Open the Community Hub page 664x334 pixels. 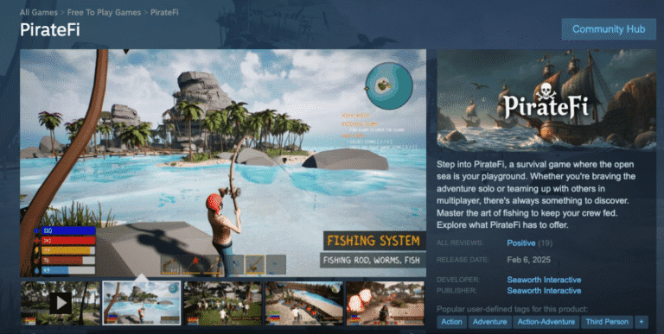(609, 29)
